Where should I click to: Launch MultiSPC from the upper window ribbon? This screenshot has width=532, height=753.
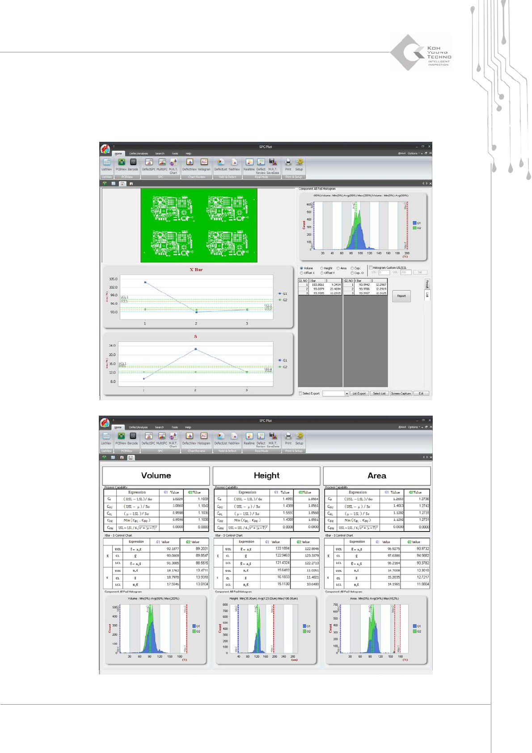point(162,164)
